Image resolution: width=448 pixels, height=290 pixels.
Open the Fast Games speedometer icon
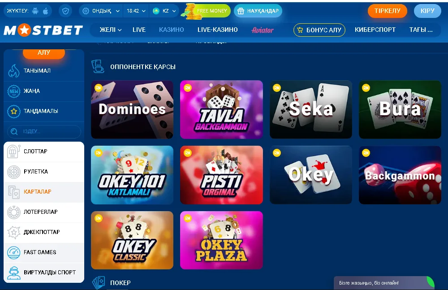[x=13, y=252]
